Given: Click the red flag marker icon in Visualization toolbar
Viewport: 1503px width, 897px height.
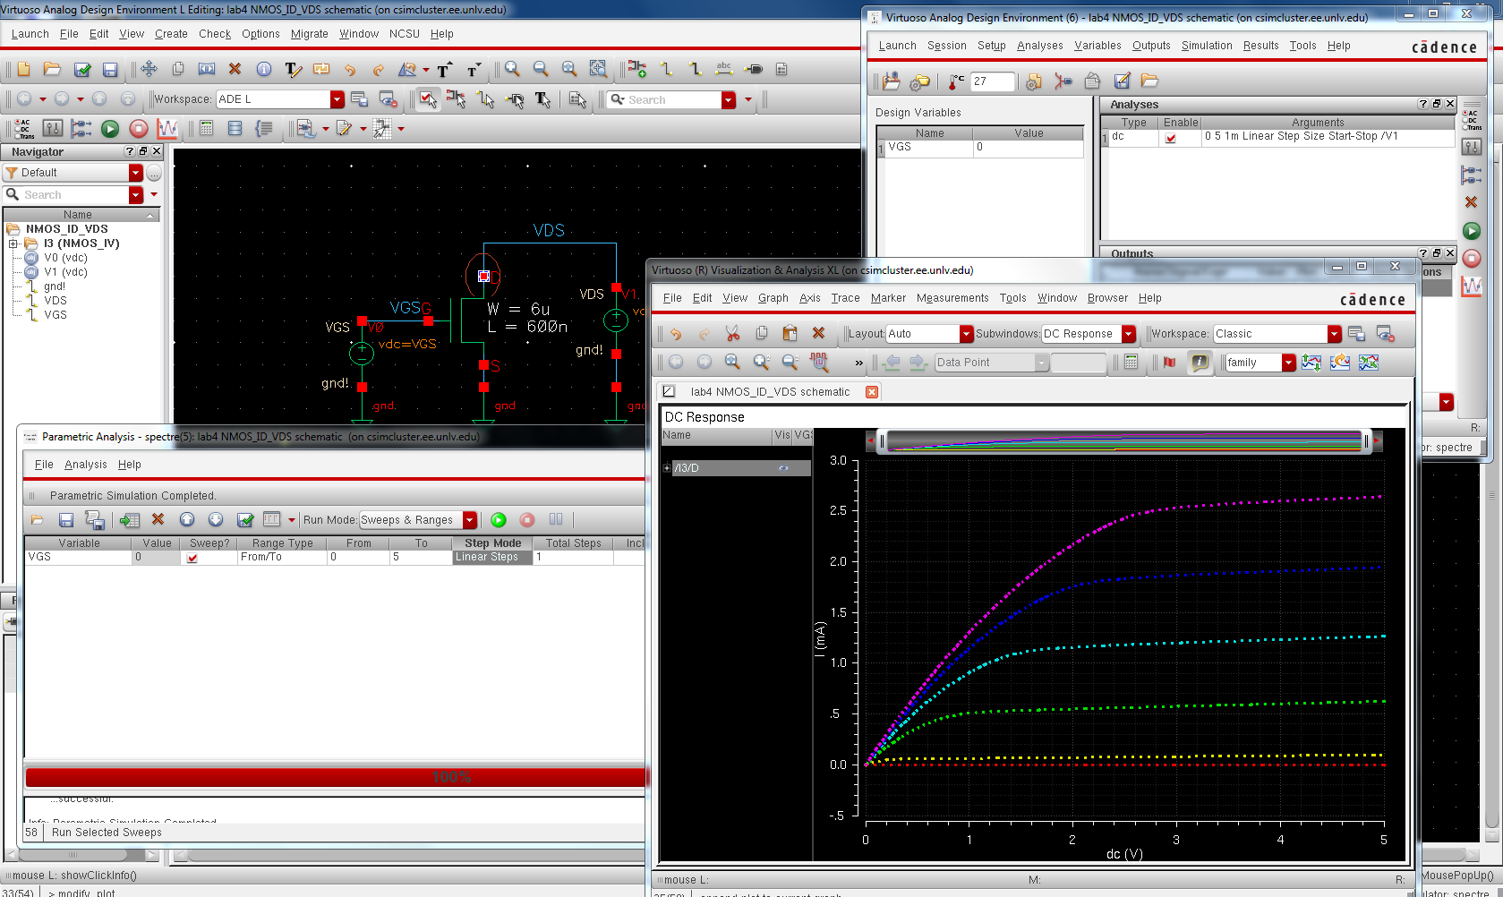Looking at the screenshot, I should click(1170, 363).
